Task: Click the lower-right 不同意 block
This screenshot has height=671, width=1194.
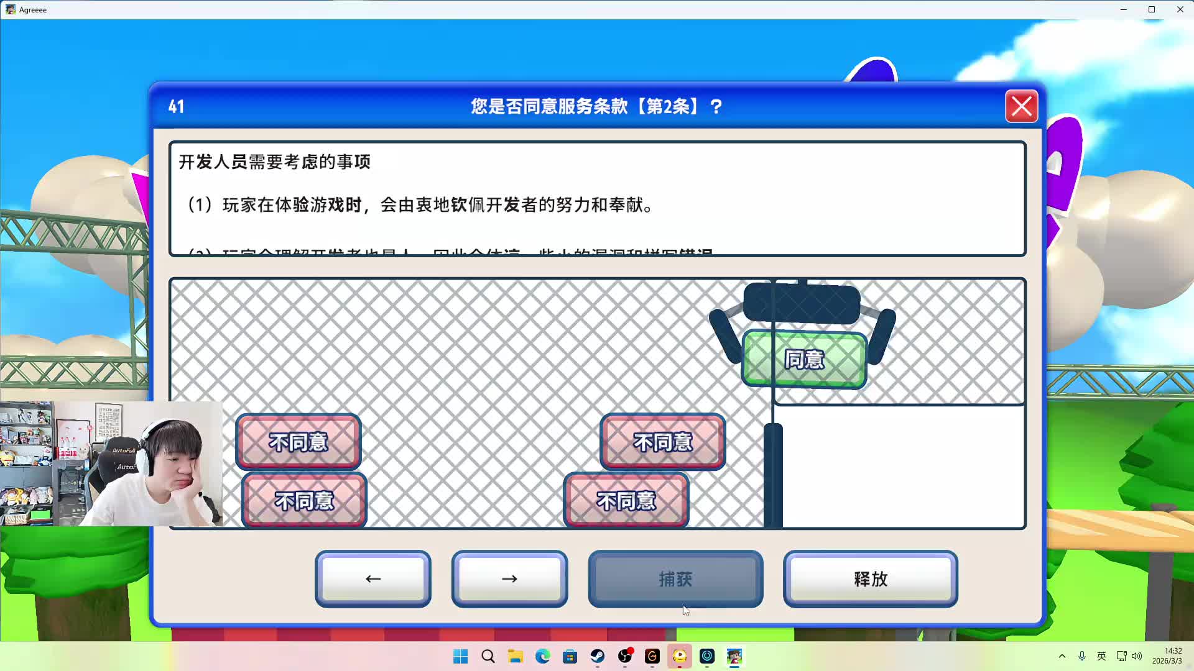Action: point(626,500)
